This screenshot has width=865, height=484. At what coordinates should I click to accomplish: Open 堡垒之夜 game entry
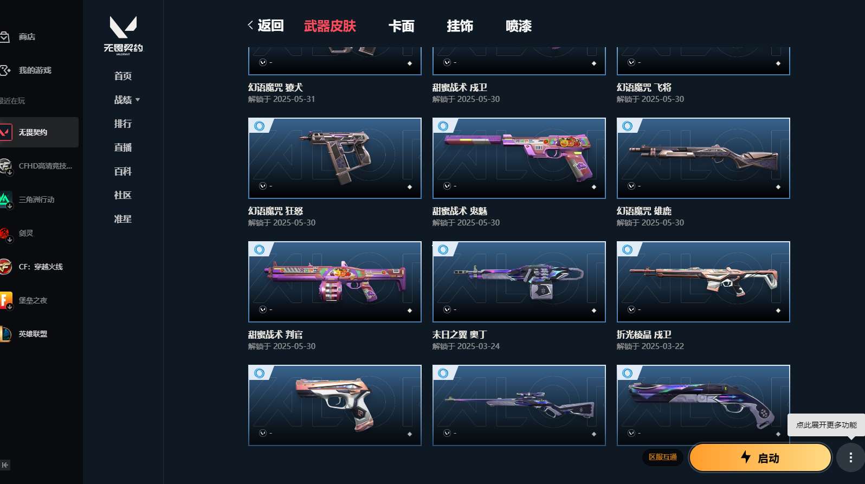point(33,300)
